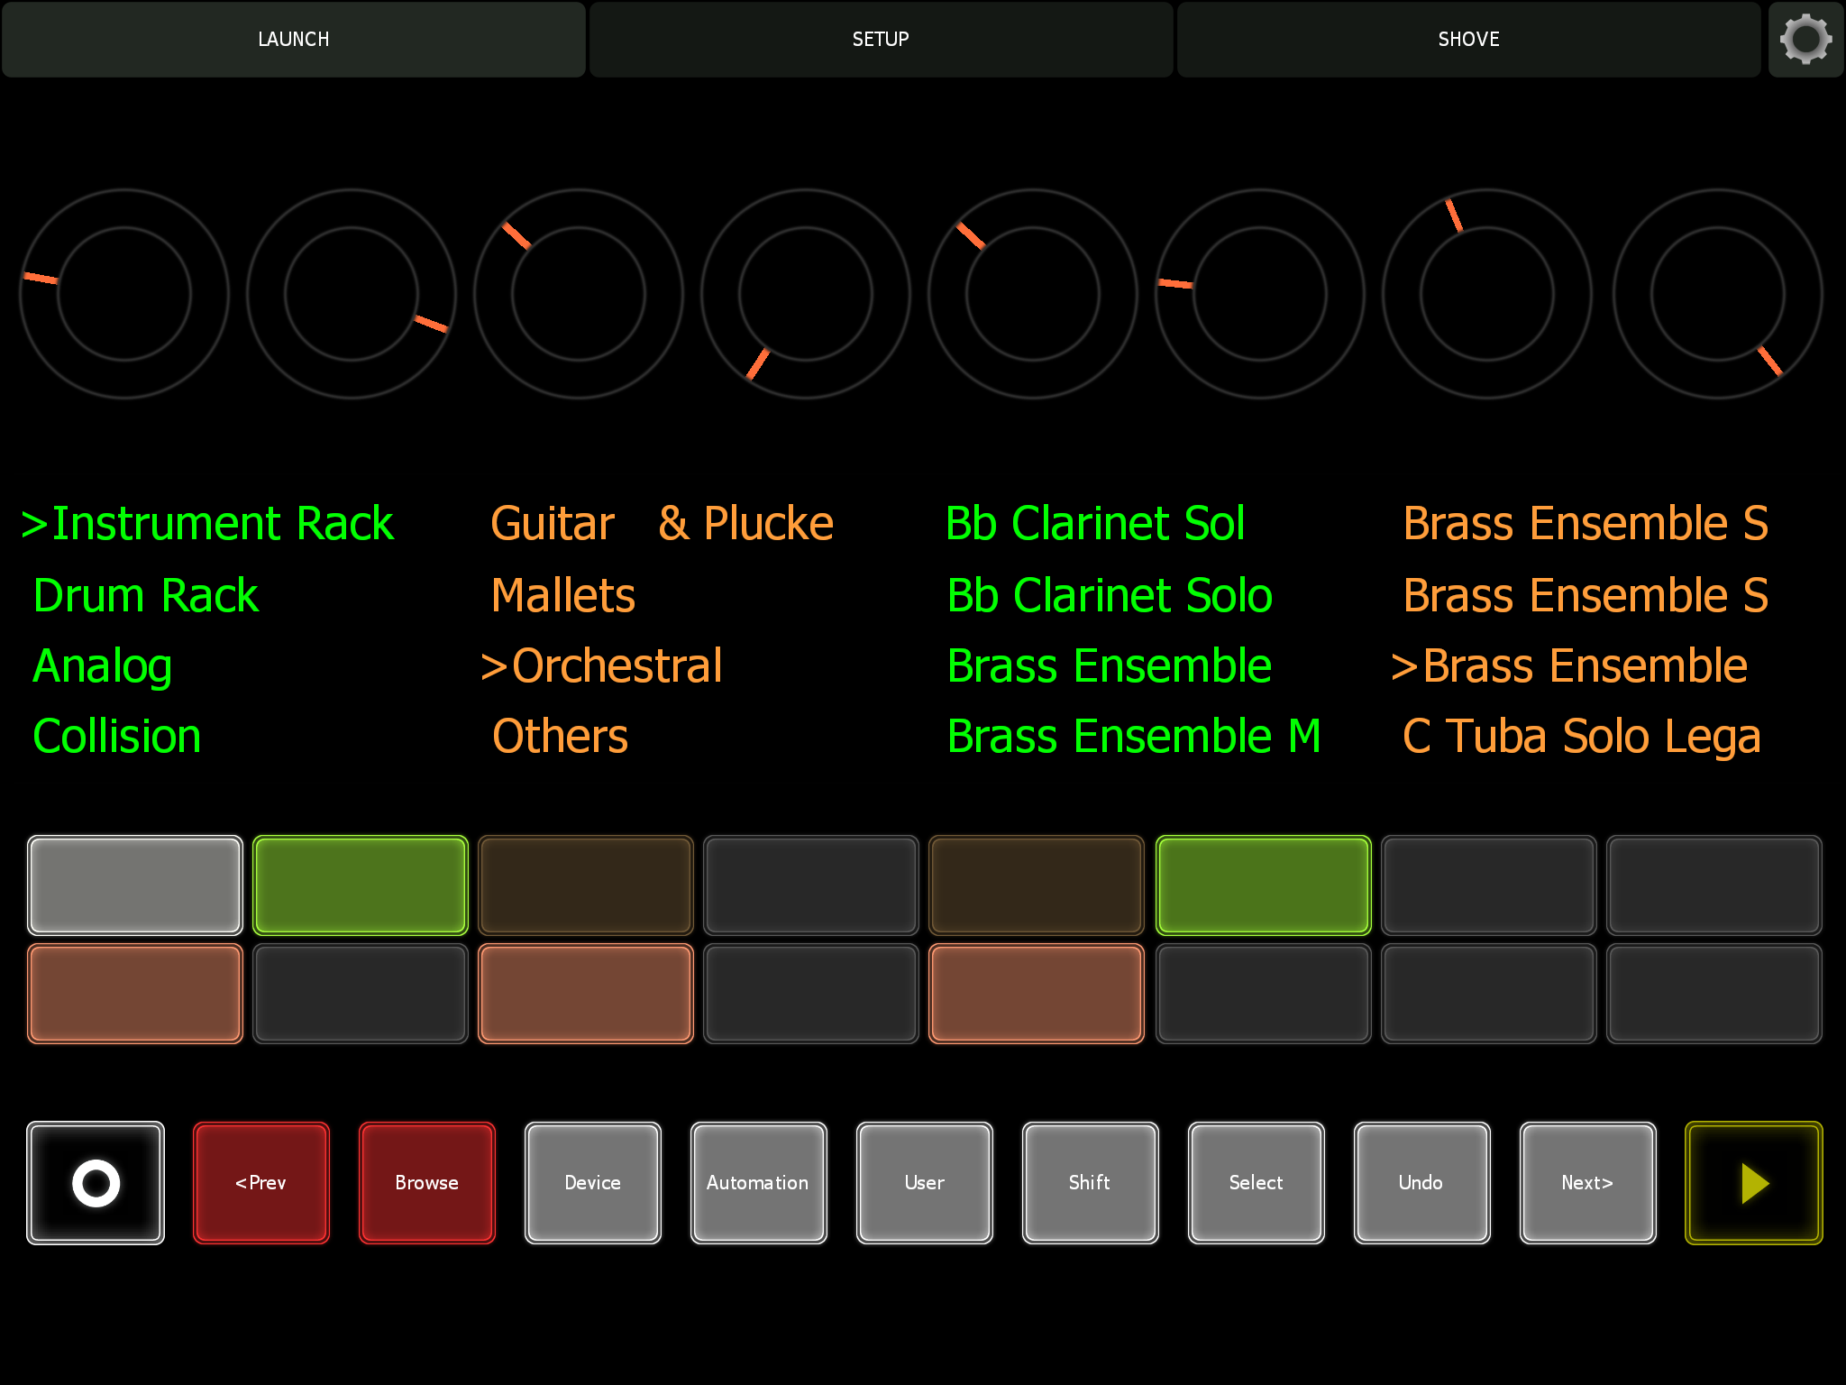Switch to the SHOVE tab
Screen dimensions: 1846x1385
[1468, 40]
